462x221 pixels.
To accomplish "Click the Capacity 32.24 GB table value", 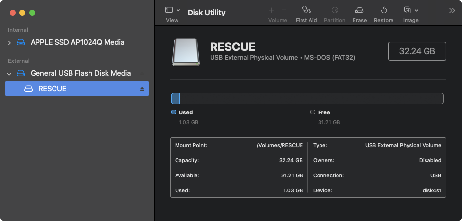I will (x=291, y=160).
